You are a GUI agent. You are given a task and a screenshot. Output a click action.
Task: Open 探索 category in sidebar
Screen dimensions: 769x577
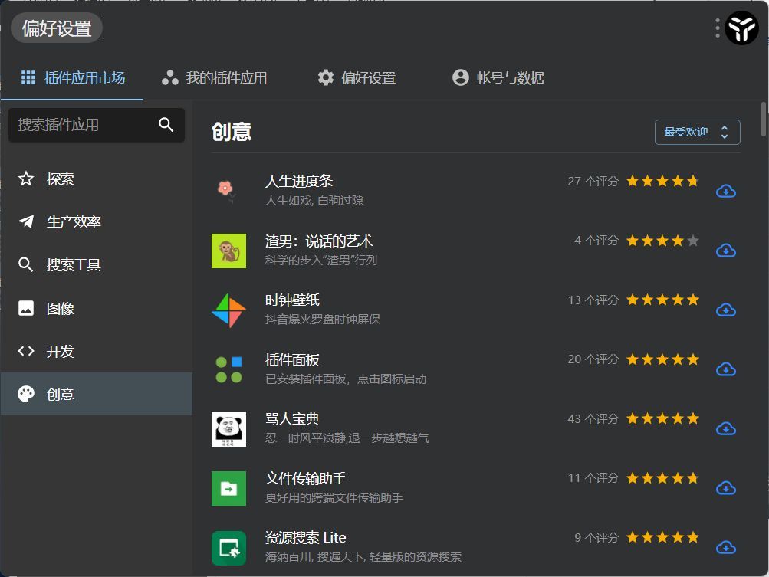(96, 179)
